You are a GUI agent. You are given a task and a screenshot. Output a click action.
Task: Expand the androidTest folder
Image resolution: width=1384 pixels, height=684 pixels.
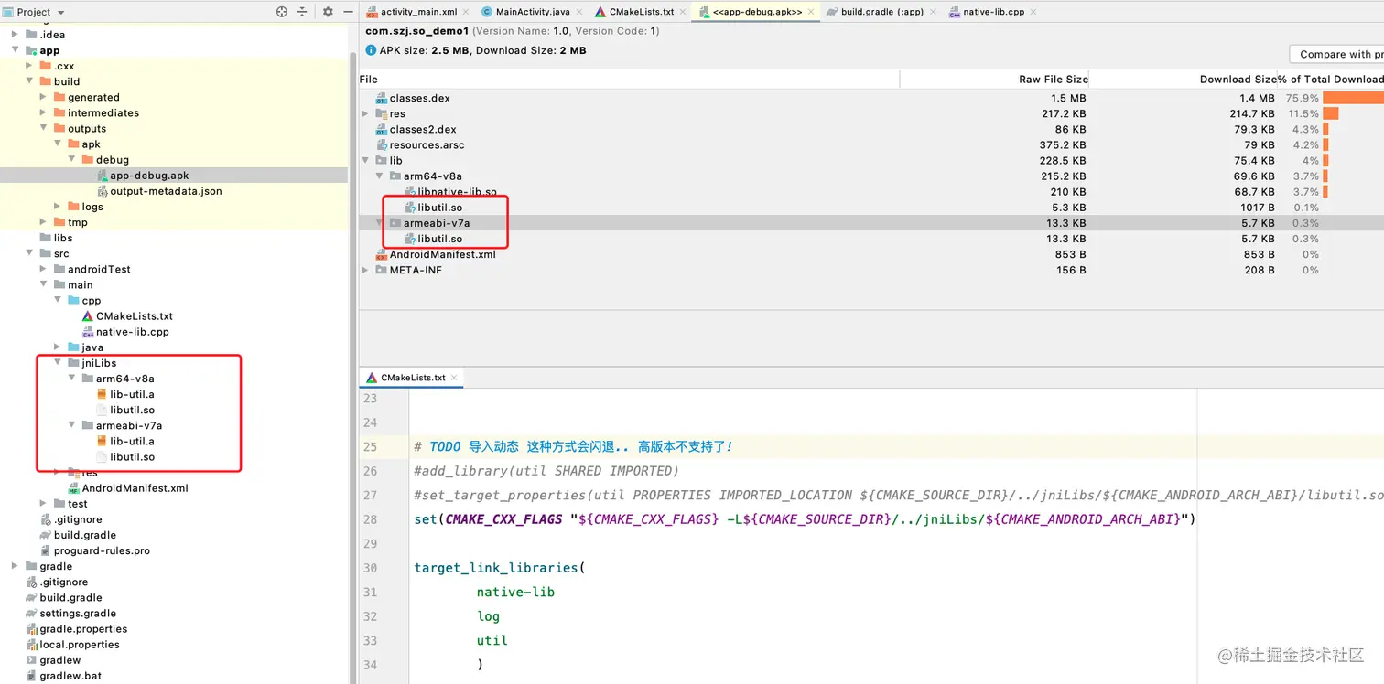(x=43, y=269)
